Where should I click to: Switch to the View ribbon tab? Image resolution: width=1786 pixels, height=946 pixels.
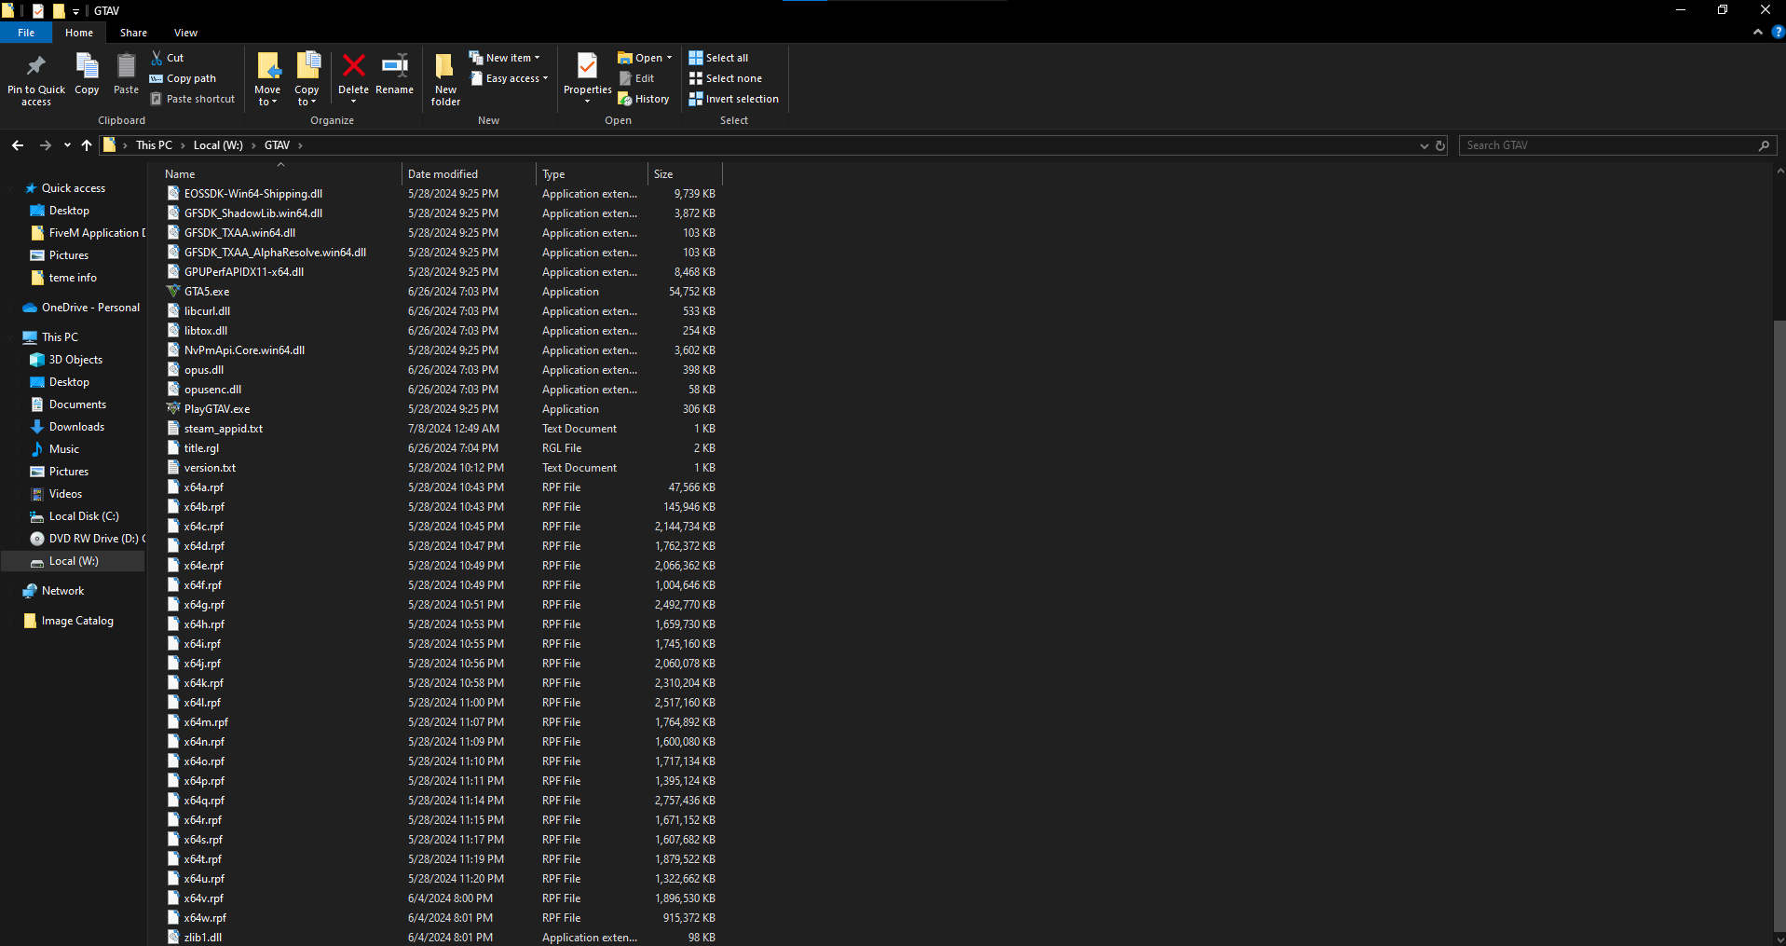[185, 33]
